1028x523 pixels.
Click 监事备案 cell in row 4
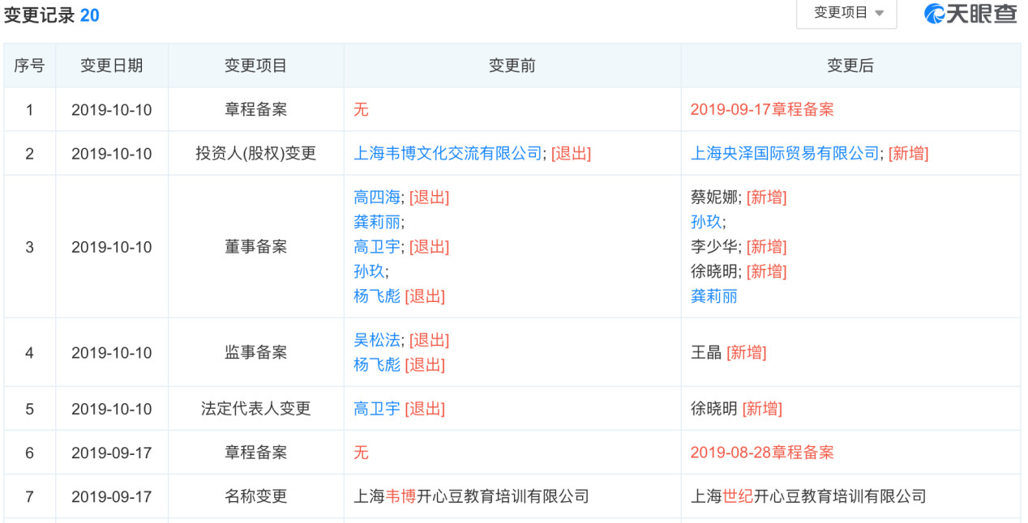coord(256,353)
